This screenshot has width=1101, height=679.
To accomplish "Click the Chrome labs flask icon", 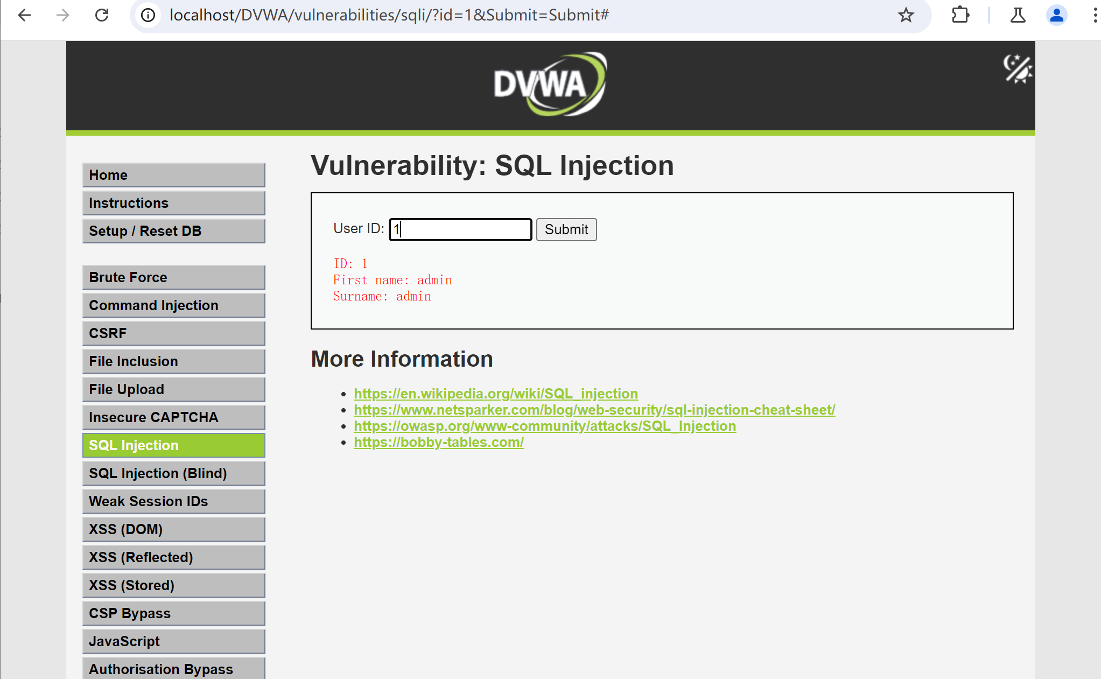I will point(1018,15).
